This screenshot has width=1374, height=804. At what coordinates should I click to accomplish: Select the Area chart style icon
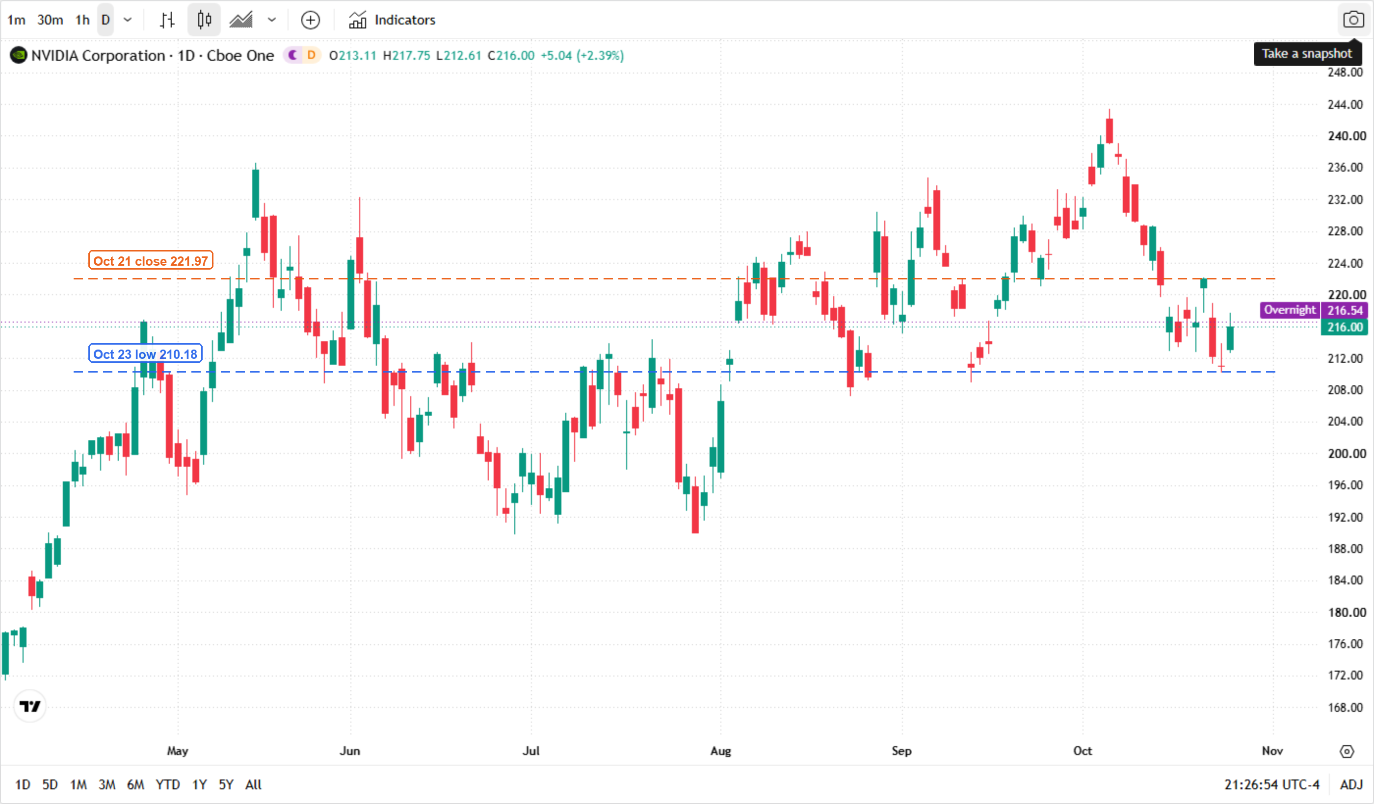[241, 20]
